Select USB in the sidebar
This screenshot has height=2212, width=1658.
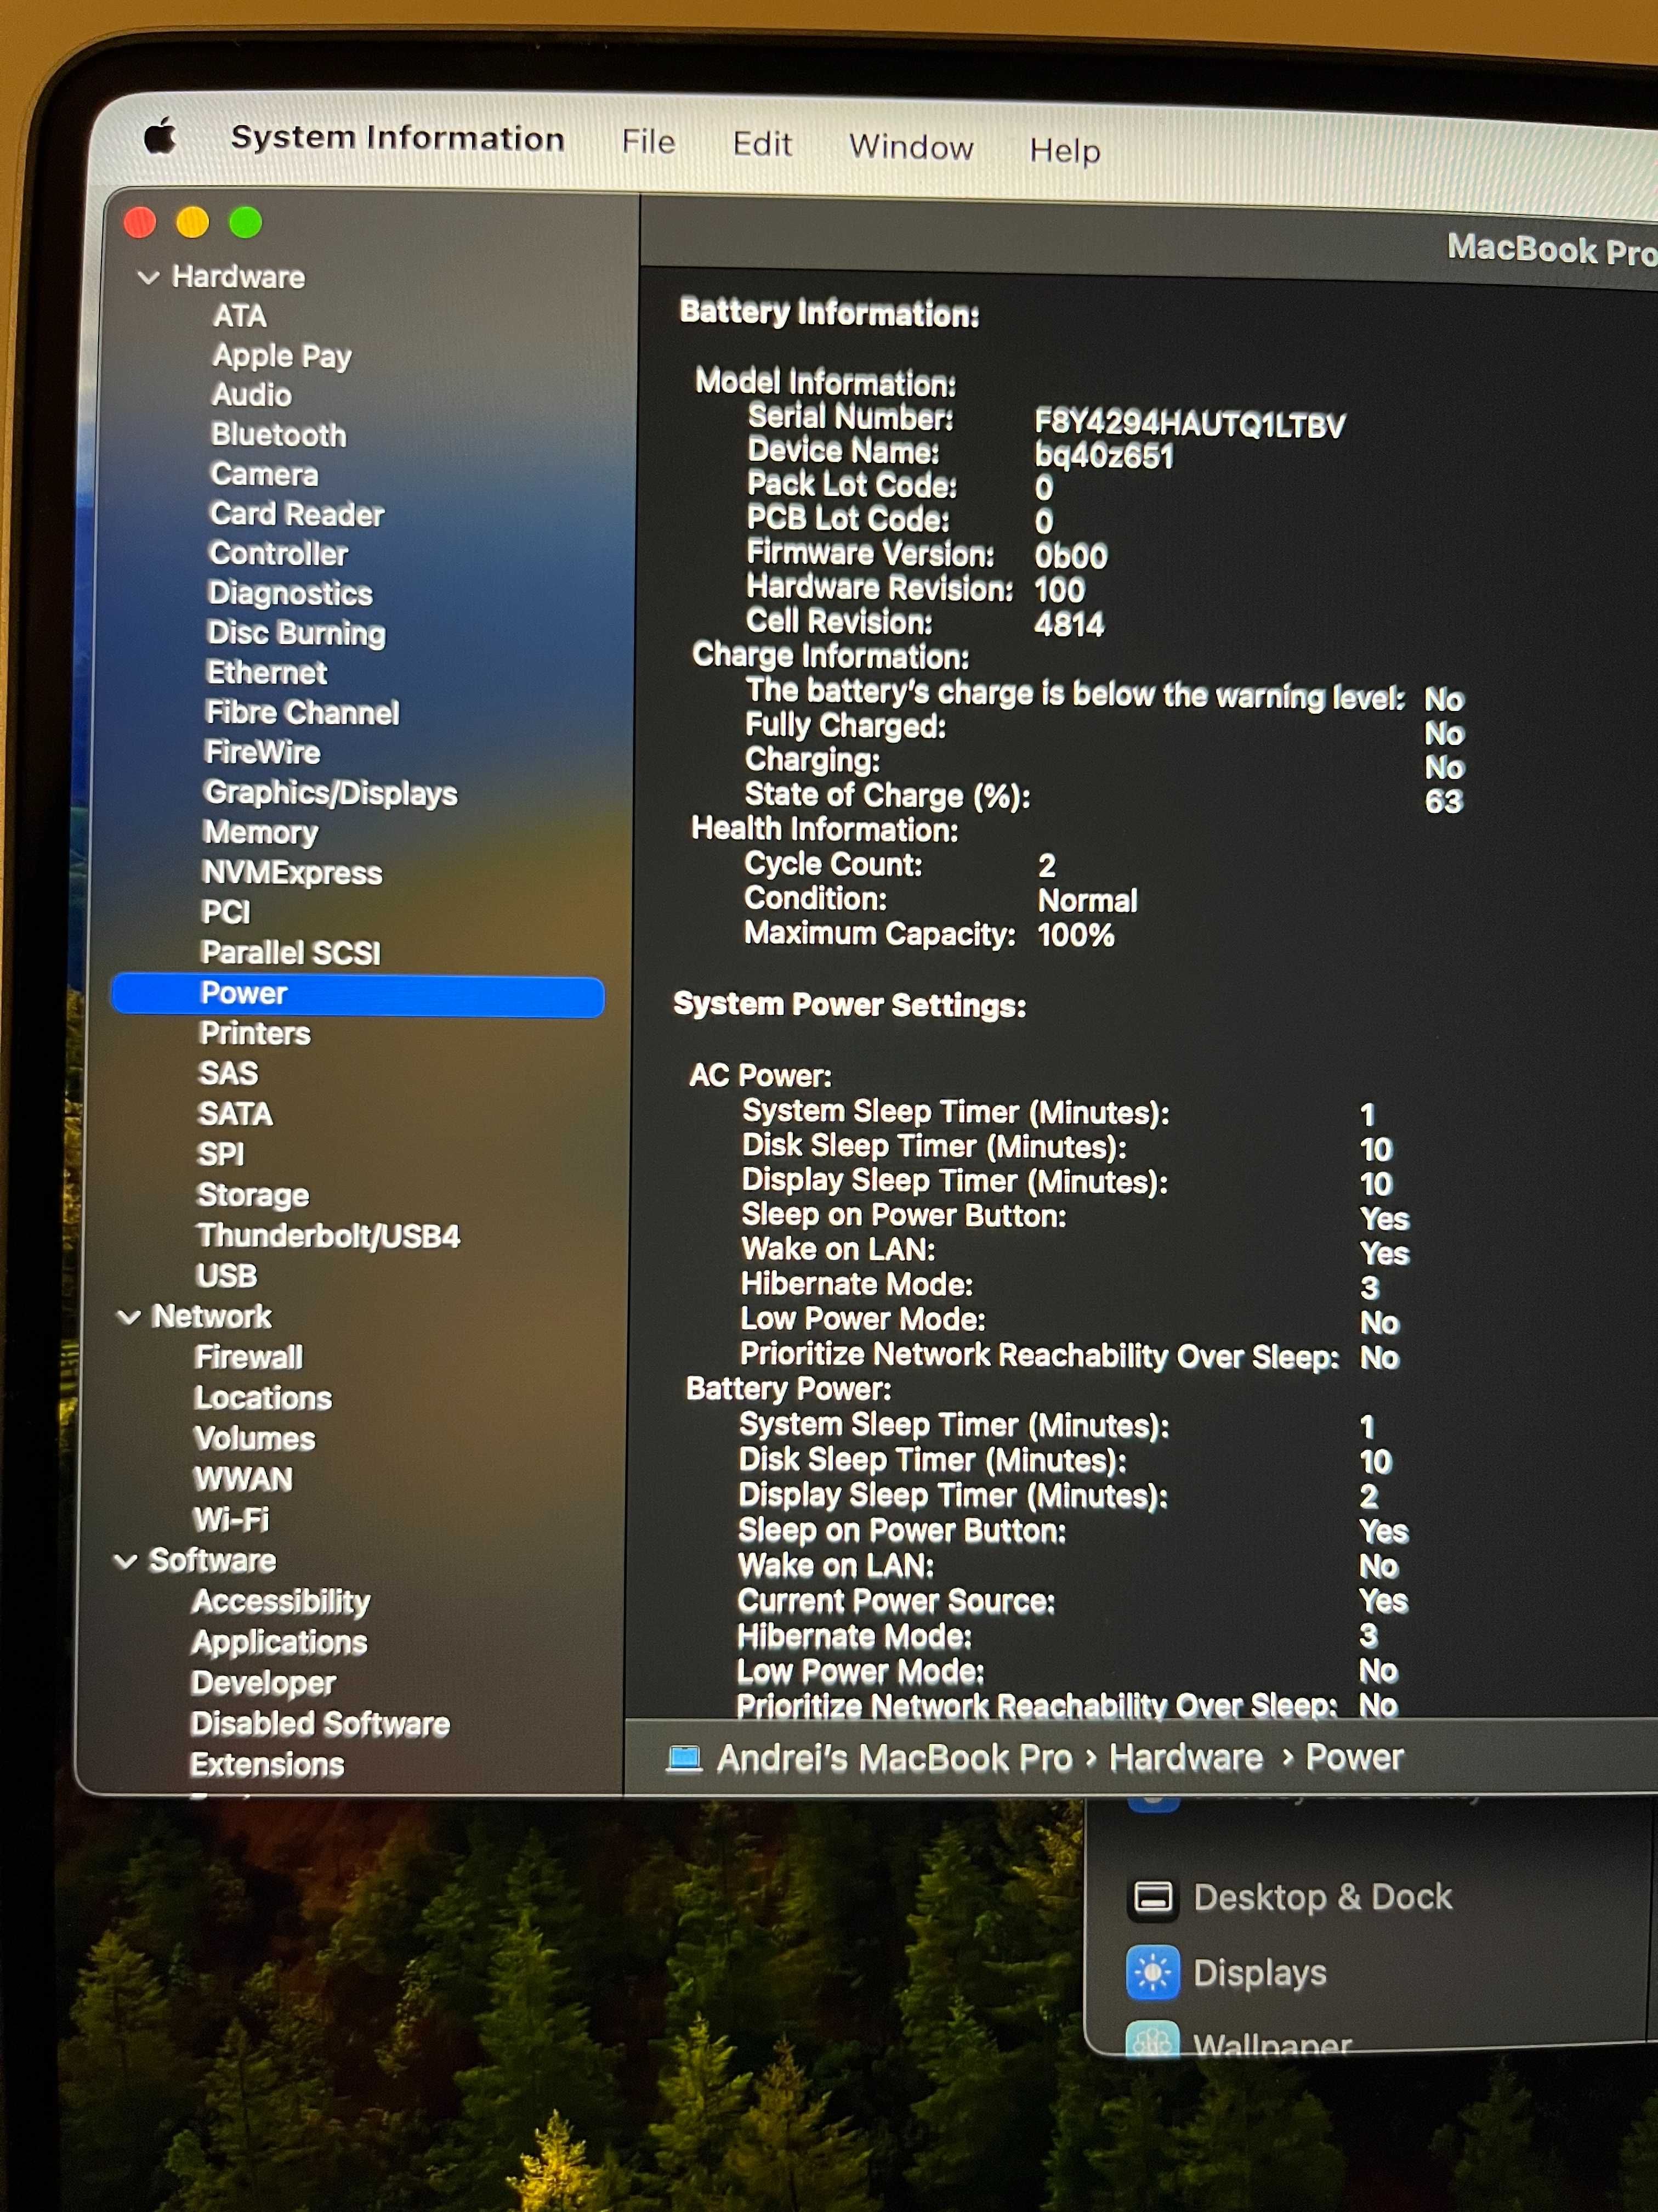[227, 1276]
